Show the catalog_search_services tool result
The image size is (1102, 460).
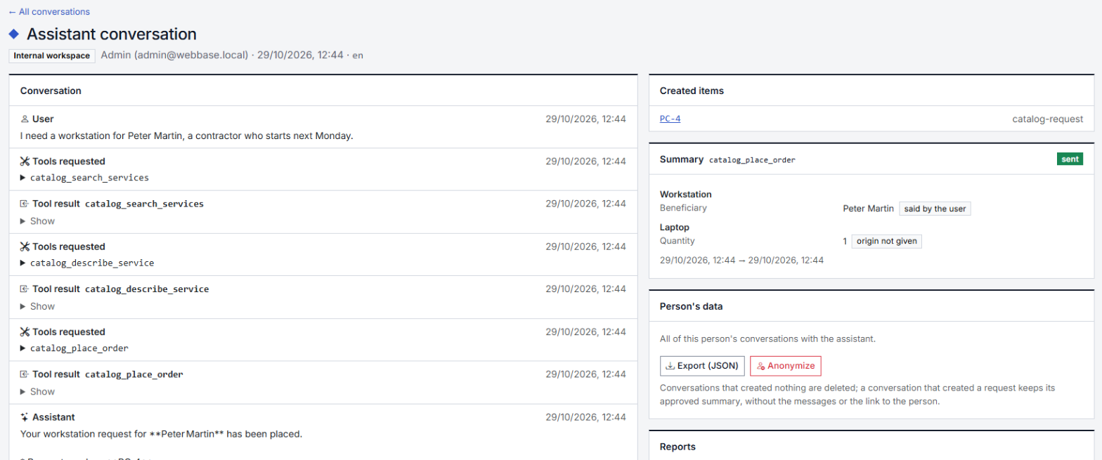38,221
